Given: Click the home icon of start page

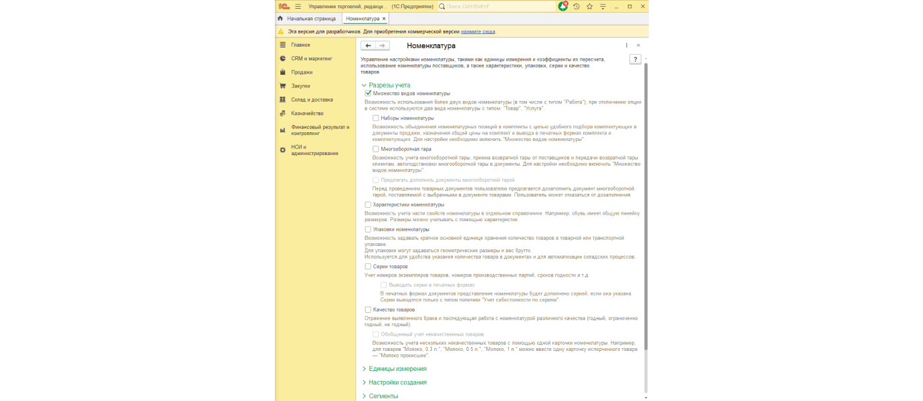Looking at the screenshot, I should pos(281,19).
